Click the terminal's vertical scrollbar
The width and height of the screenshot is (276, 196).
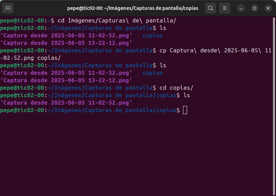pos(274,102)
